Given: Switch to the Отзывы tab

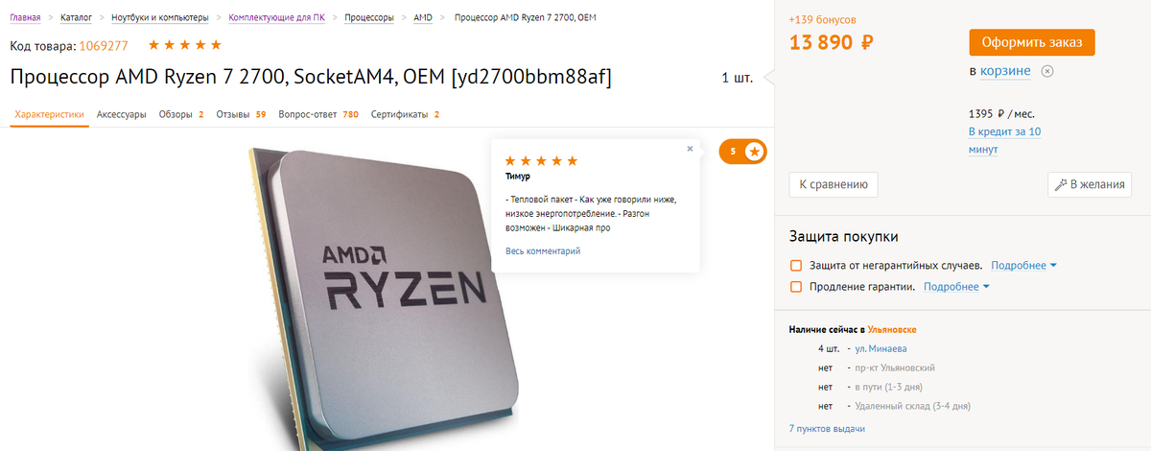Looking at the screenshot, I should point(241,114).
